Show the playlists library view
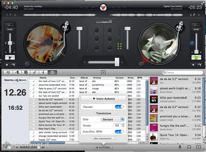 (8, 72)
